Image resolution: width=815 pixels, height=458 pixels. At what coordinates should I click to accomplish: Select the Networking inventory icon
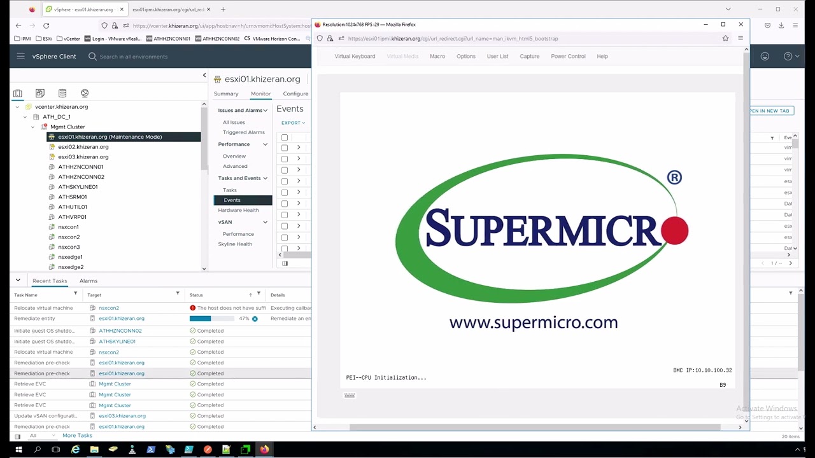[85, 93]
